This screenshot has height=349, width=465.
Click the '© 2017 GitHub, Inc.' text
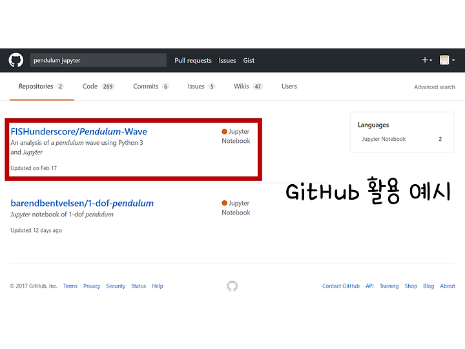pyautogui.click(x=34, y=286)
